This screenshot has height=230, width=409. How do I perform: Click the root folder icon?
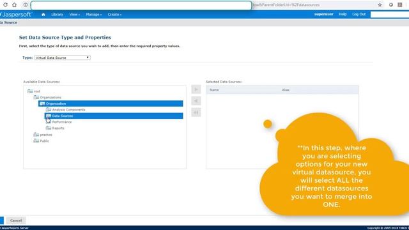30,91
